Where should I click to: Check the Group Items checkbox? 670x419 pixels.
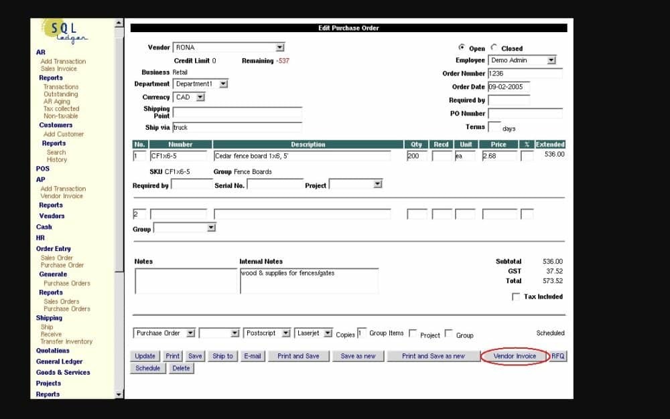(x=412, y=333)
